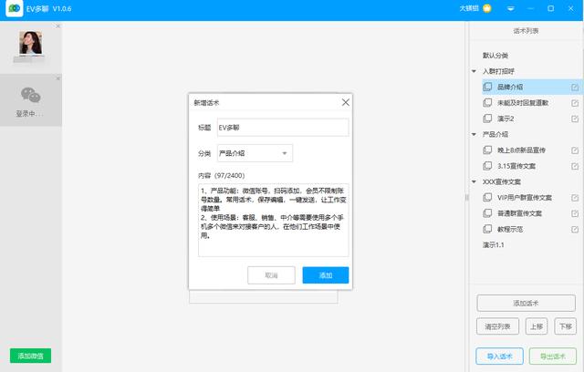
Task: Click the 添加话术 button
Action: click(x=526, y=304)
